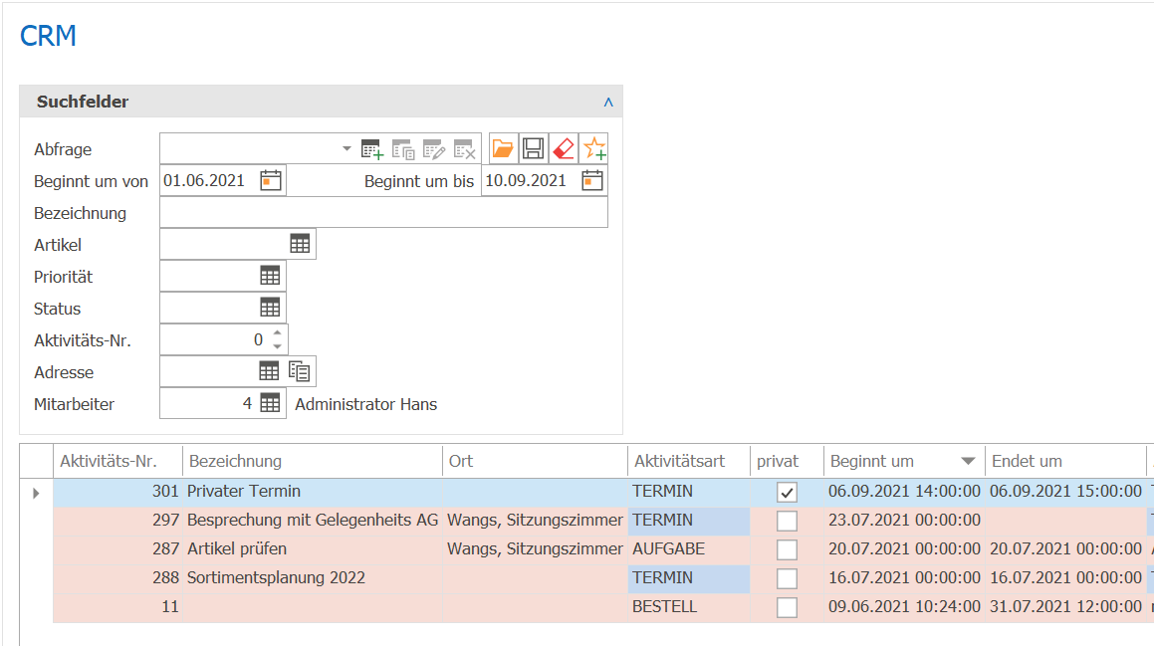The width and height of the screenshot is (1154, 646).
Task: Click Ort cell of Artikel prüfen row
Action: pyautogui.click(x=535, y=548)
